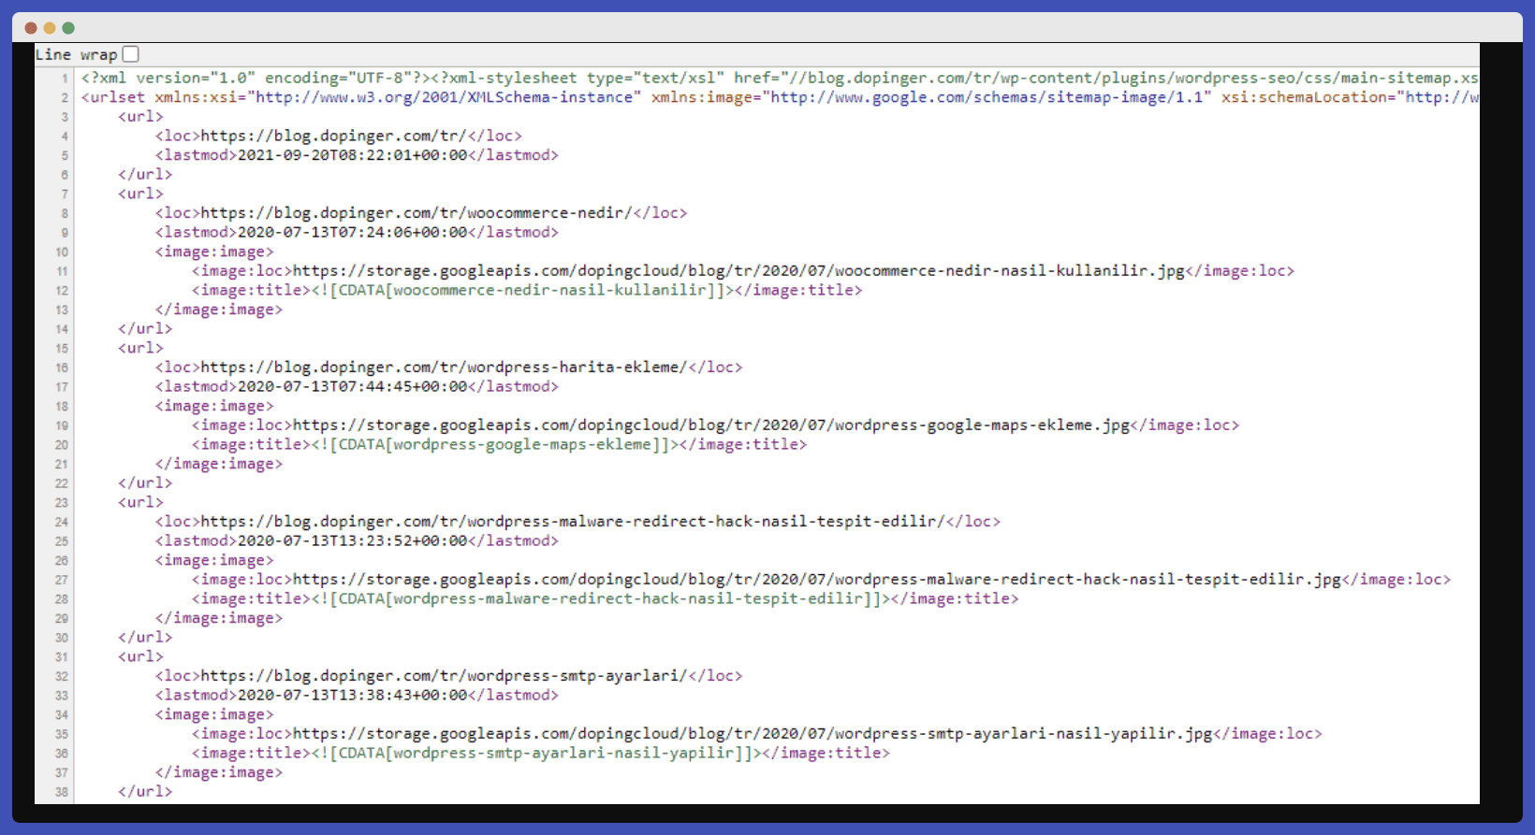Click lastmod 2020-07-13T13:38:43+00:00 line
Viewport: 1535px width, 835px height.
tap(357, 695)
